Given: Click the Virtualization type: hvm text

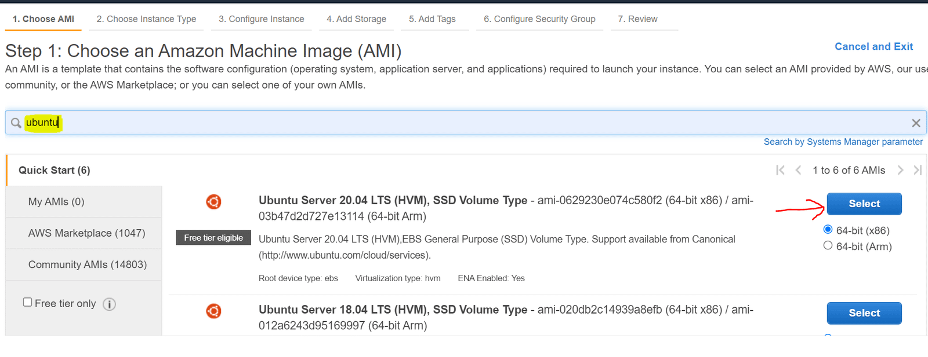Looking at the screenshot, I should (398, 278).
